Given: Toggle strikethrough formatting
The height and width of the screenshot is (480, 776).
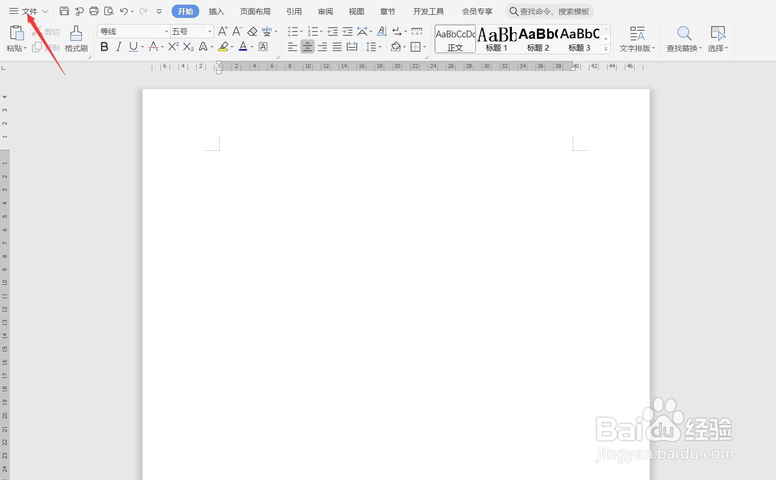Looking at the screenshot, I should 153,47.
